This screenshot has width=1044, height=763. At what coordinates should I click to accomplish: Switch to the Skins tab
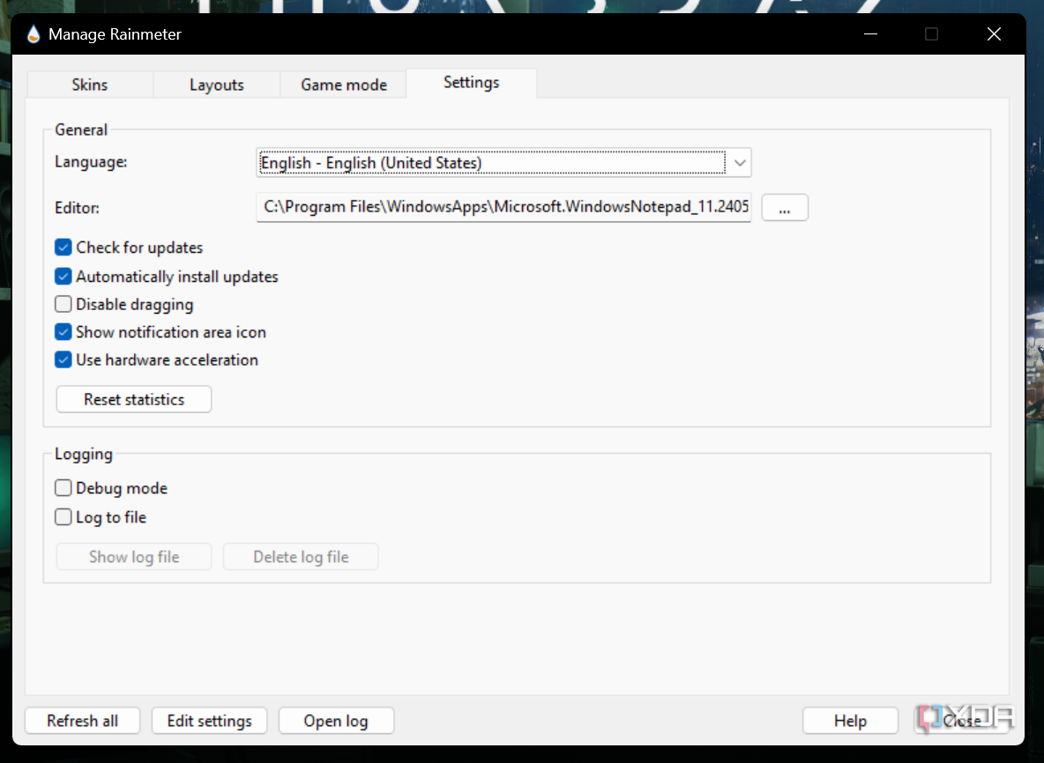pos(90,85)
